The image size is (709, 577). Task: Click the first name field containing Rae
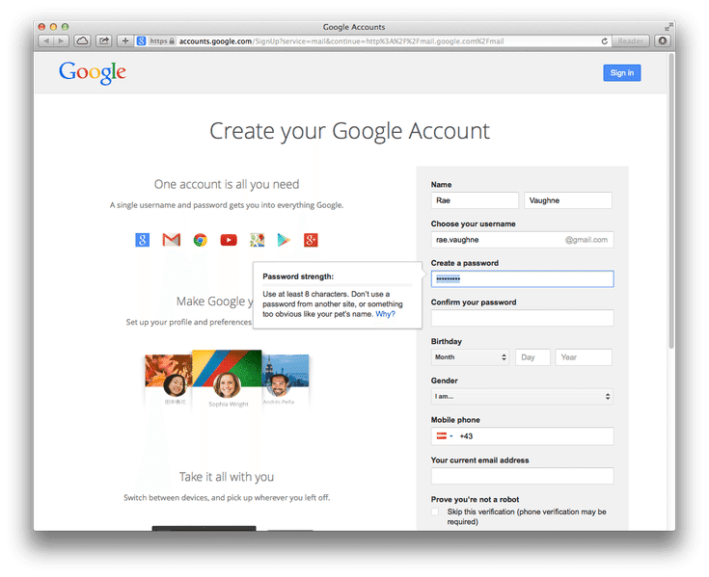click(x=475, y=200)
